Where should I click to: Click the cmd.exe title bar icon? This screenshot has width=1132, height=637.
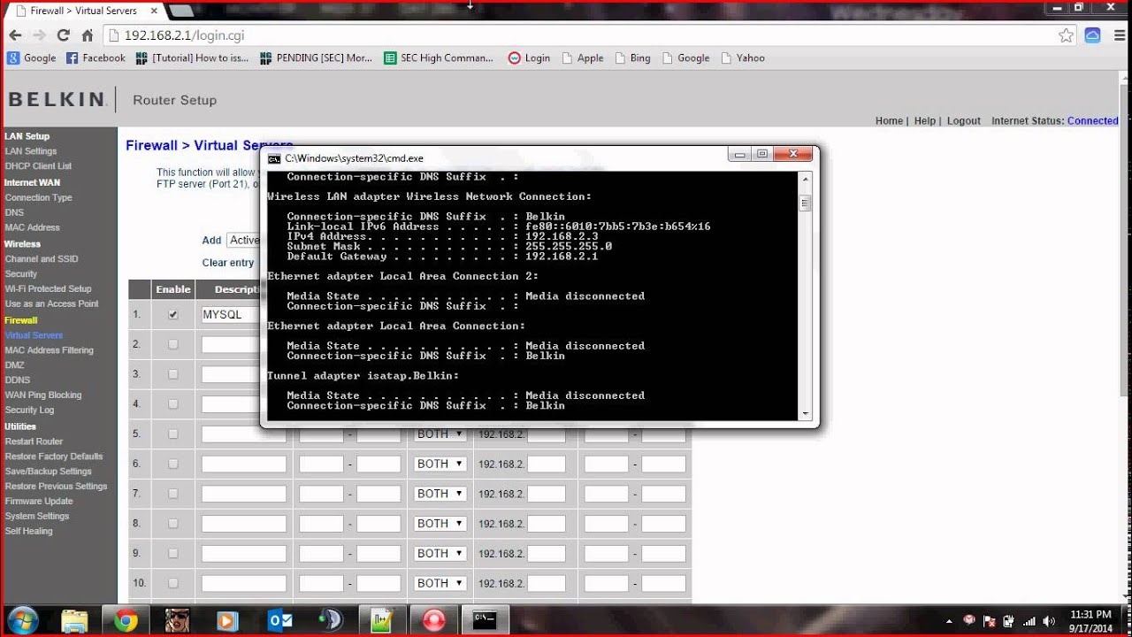274,158
